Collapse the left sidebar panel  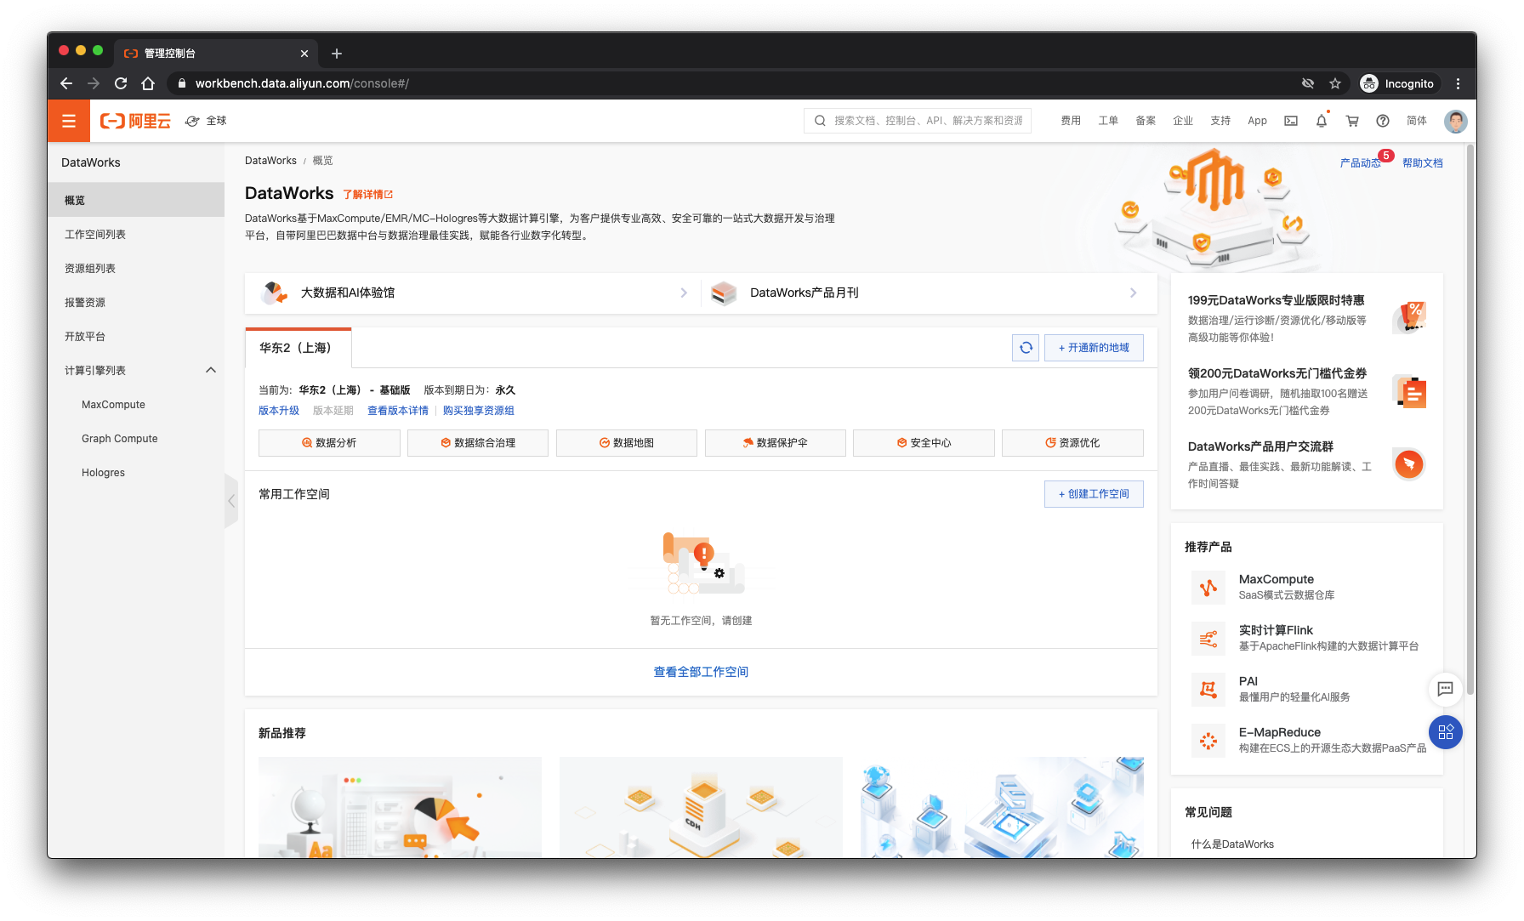click(x=231, y=501)
